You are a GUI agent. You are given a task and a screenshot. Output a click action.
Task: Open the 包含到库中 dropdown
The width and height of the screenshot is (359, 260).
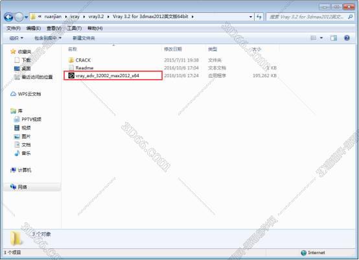(x=48, y=38)
